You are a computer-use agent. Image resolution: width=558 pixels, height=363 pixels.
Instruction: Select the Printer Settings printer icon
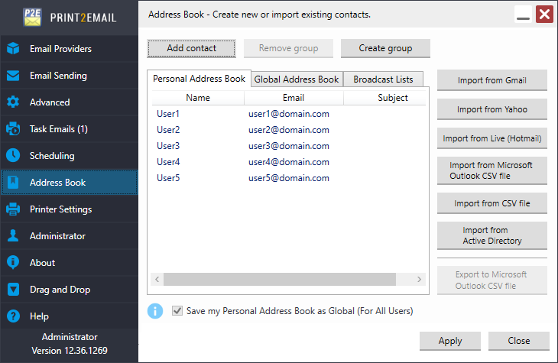[13, 209]
